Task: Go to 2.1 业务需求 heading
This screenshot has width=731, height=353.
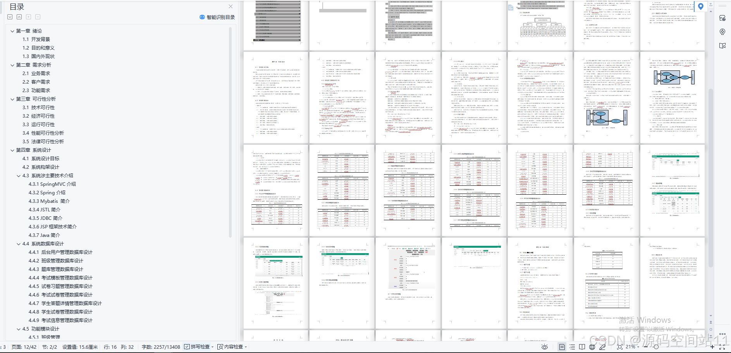Action: pyautogui.click(x=36, y=74)
